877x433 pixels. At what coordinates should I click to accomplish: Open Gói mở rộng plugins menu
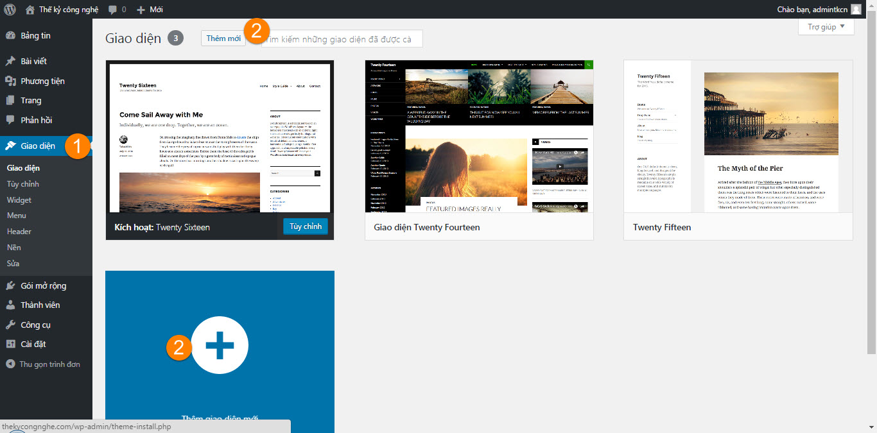[x=43, y=286]
